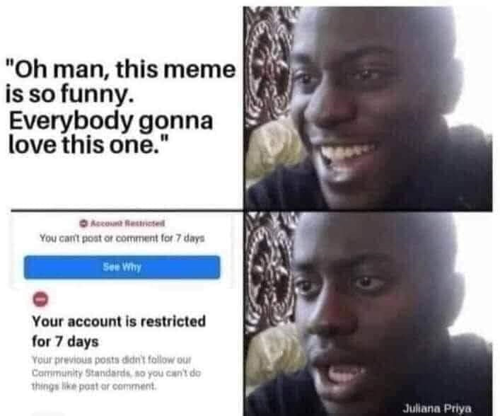Click the red restricted circle icon
This screenshot has width=500, height=416.
[40, 299]
